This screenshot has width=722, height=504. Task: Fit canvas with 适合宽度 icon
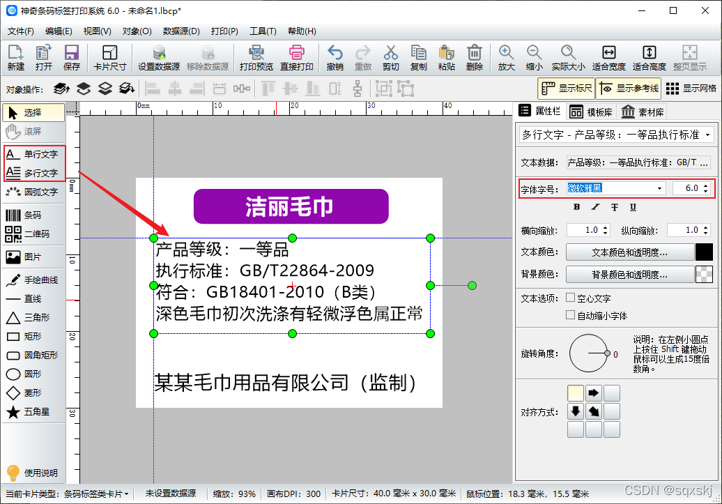608,58
